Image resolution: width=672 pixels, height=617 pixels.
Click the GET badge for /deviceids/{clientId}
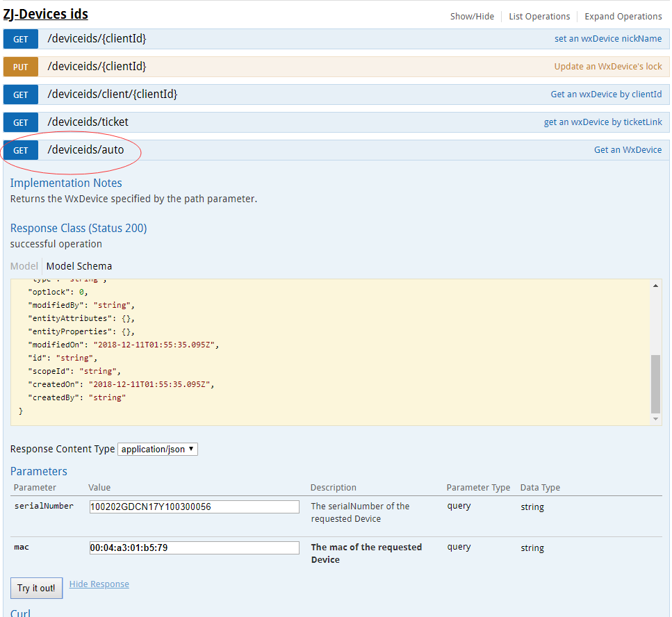point(21,40)
